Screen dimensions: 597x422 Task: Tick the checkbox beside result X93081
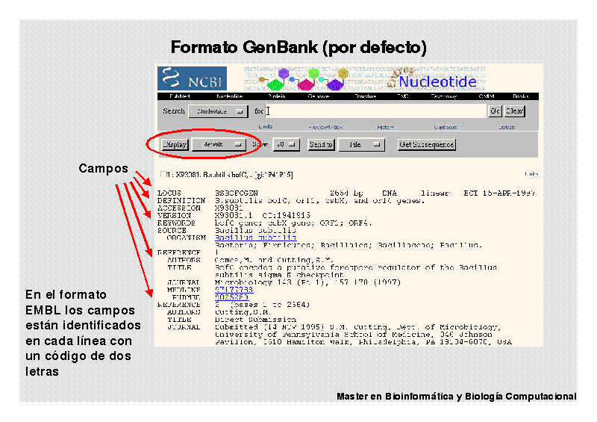tap(163, 174)
